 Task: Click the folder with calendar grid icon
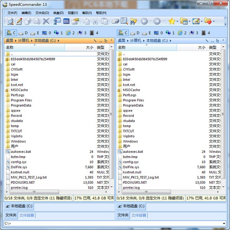pos(184,21)
